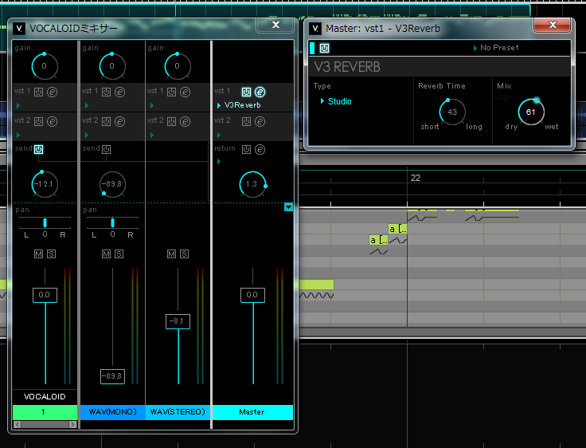586x448 pixels.
Task: Open vst 2 editor on VOCALOID track
Action: (x=52, y=121)
